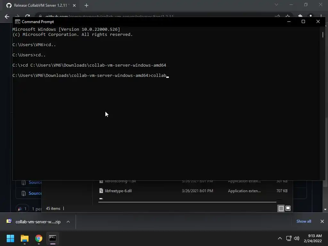Image resolution: width=328 pixels, height=246 pixels.
Task: Open the clock showing 9:13 AM
Action: pos(313,238)
